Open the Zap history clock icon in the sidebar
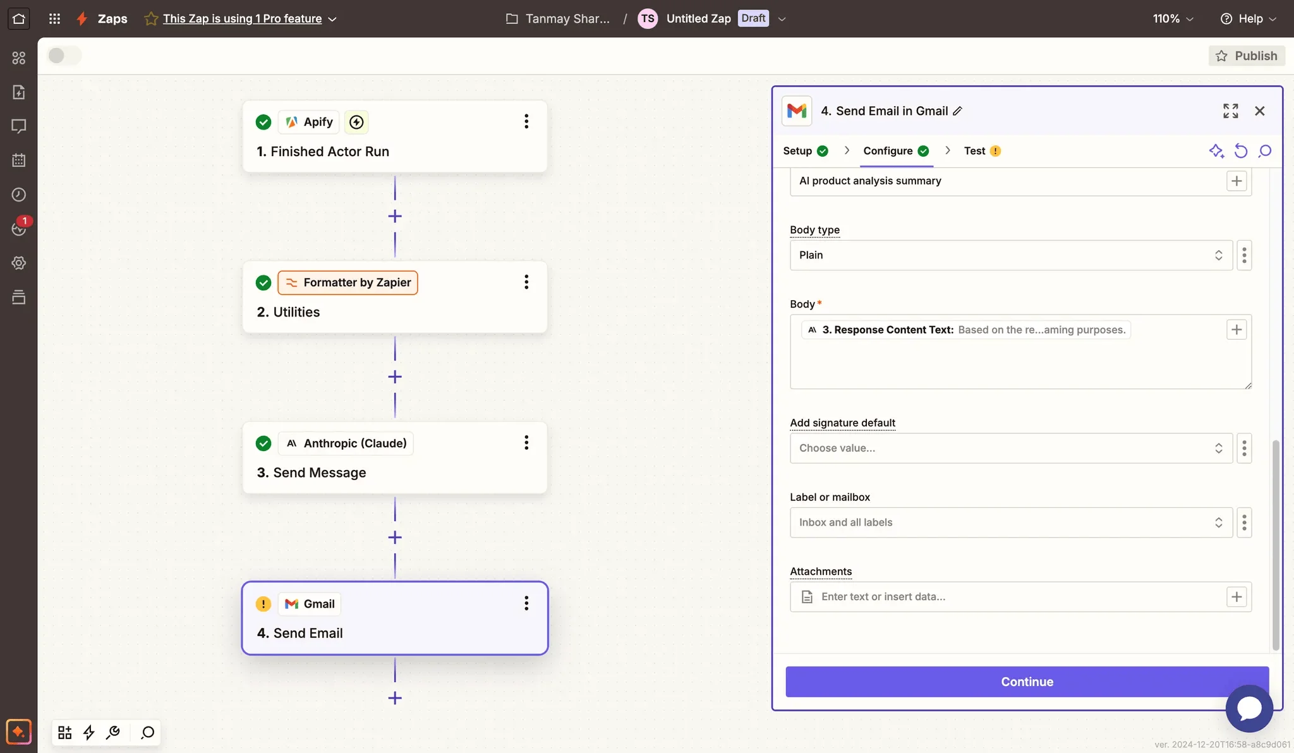 tap(19, 195)
